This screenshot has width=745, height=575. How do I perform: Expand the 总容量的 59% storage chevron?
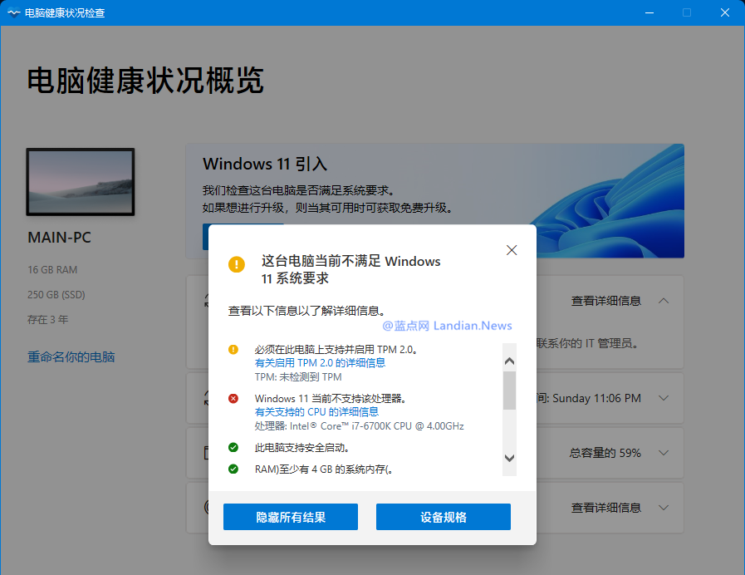tap(664, 453)
